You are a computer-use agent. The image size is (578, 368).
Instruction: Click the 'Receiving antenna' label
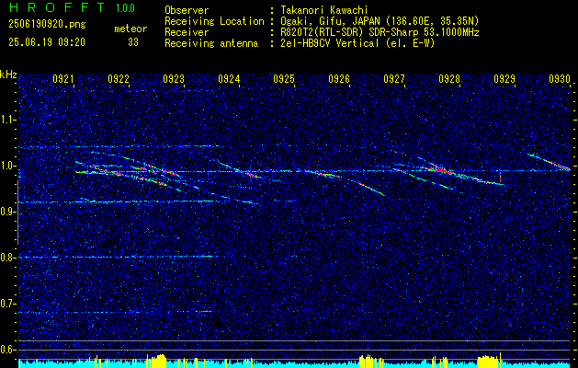tap(211, 43)
